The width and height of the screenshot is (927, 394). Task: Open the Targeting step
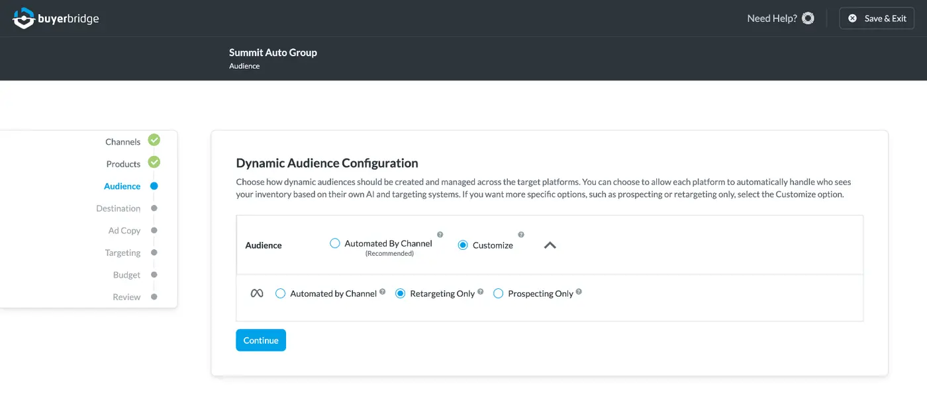click(123, 253)
